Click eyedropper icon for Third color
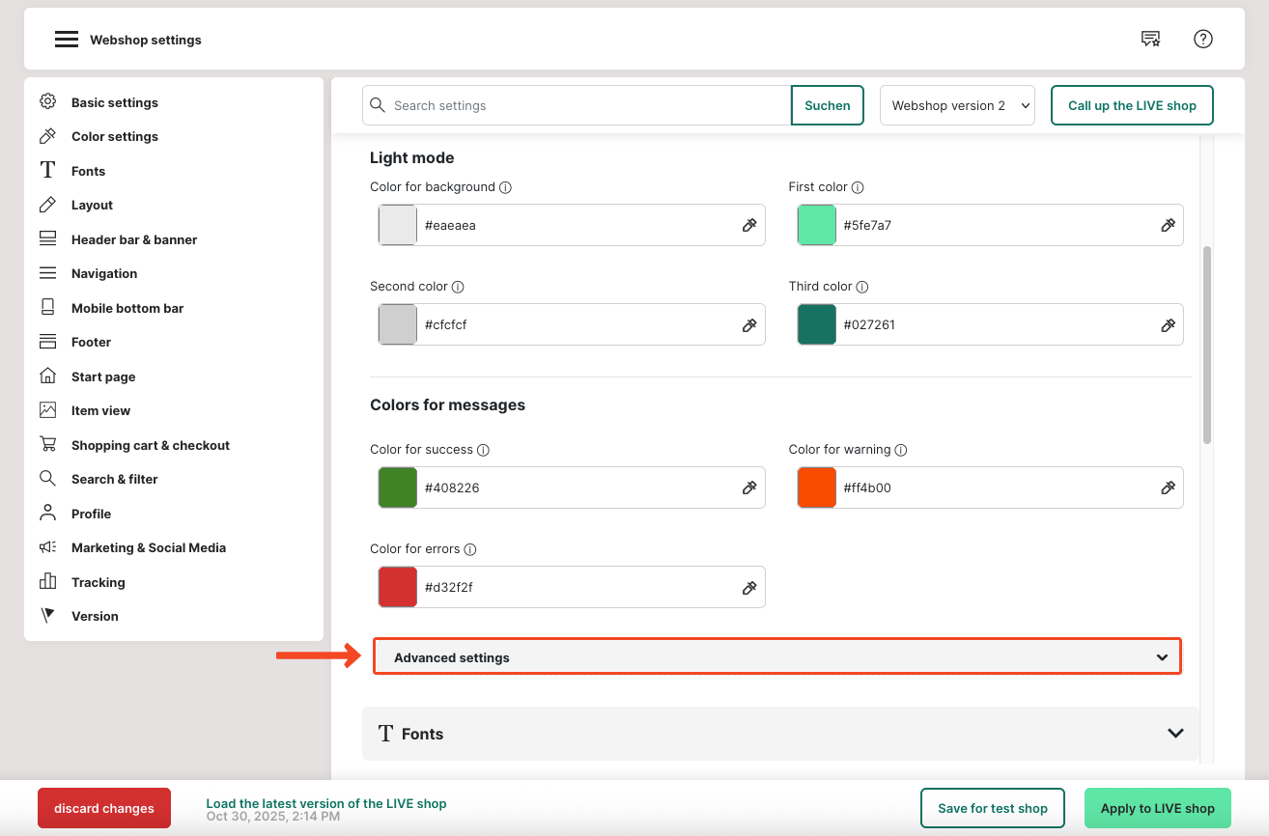Screen dimensions: 1269x836 (x=1168, y=325)
